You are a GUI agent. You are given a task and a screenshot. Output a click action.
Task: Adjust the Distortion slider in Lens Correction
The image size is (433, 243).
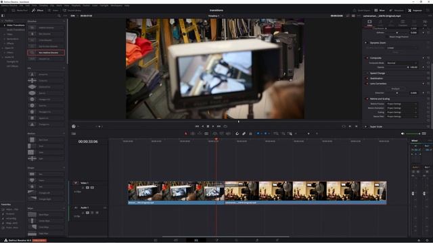click(x=397, y=93)
